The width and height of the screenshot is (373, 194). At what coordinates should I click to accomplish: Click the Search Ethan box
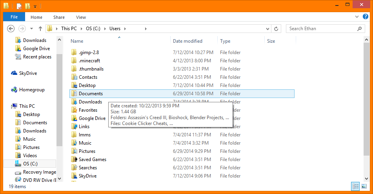click(x=322, y=29)
